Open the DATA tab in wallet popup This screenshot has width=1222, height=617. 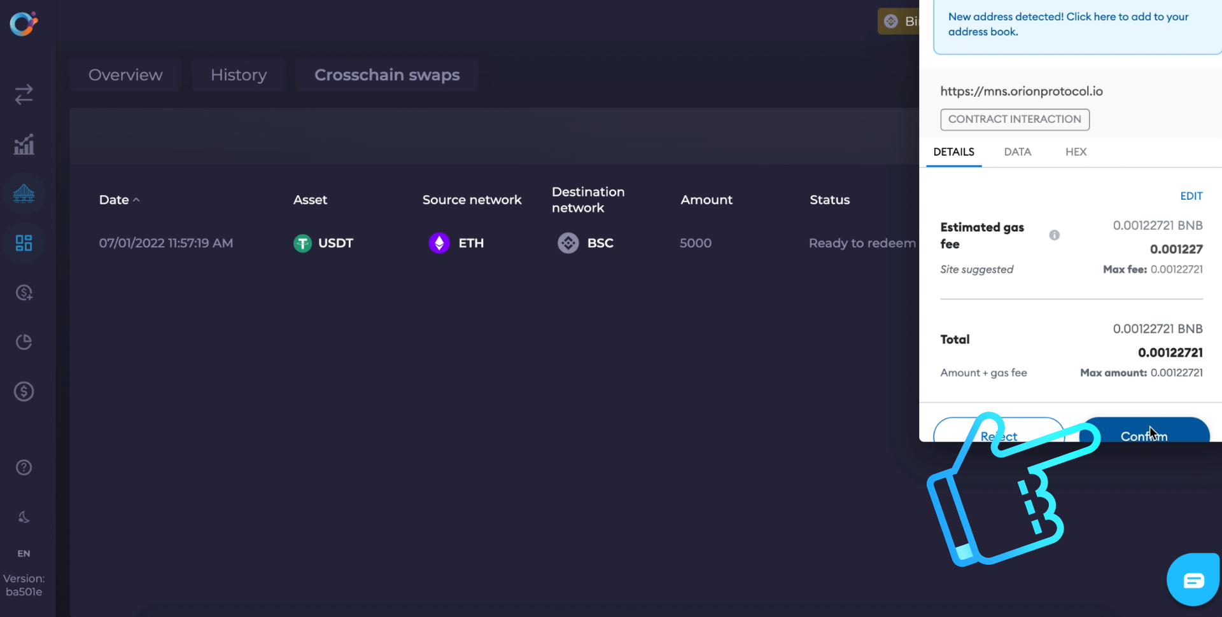tap(1018, 152)
